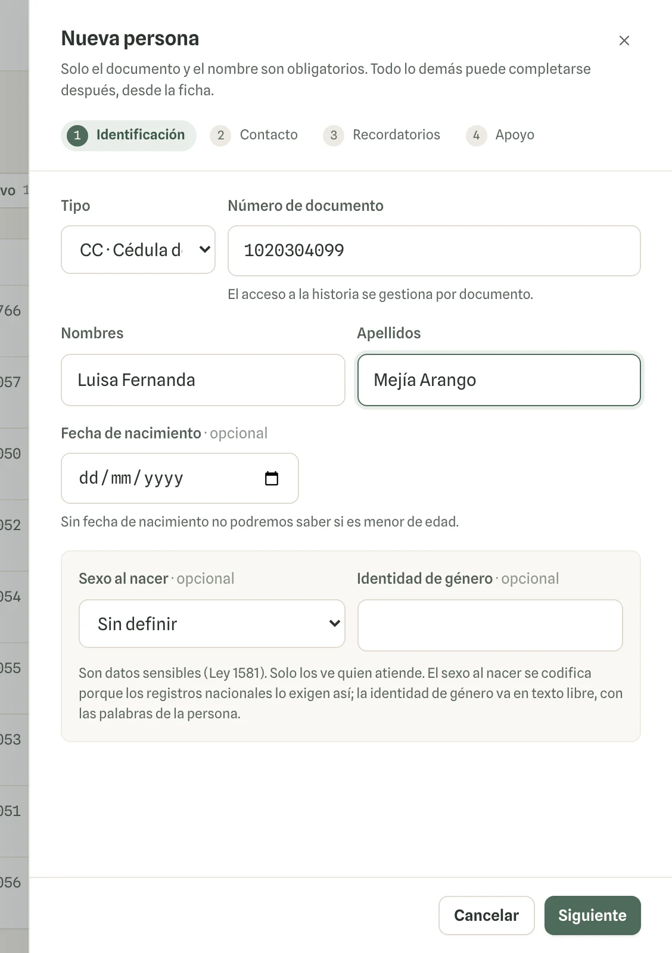The height and width of the screenshot is (953, 672).
Task: Open the Tipo document type dropdown
Action: 138,250
